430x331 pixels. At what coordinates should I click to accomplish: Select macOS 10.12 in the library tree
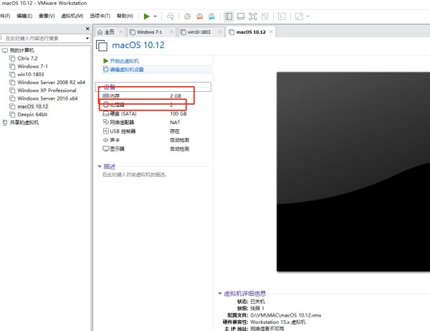point(33,106)
